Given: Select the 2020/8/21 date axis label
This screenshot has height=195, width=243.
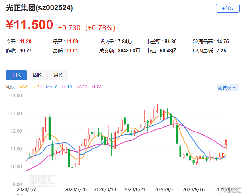Looking at the screenshot, I should [x=134, y=189].
